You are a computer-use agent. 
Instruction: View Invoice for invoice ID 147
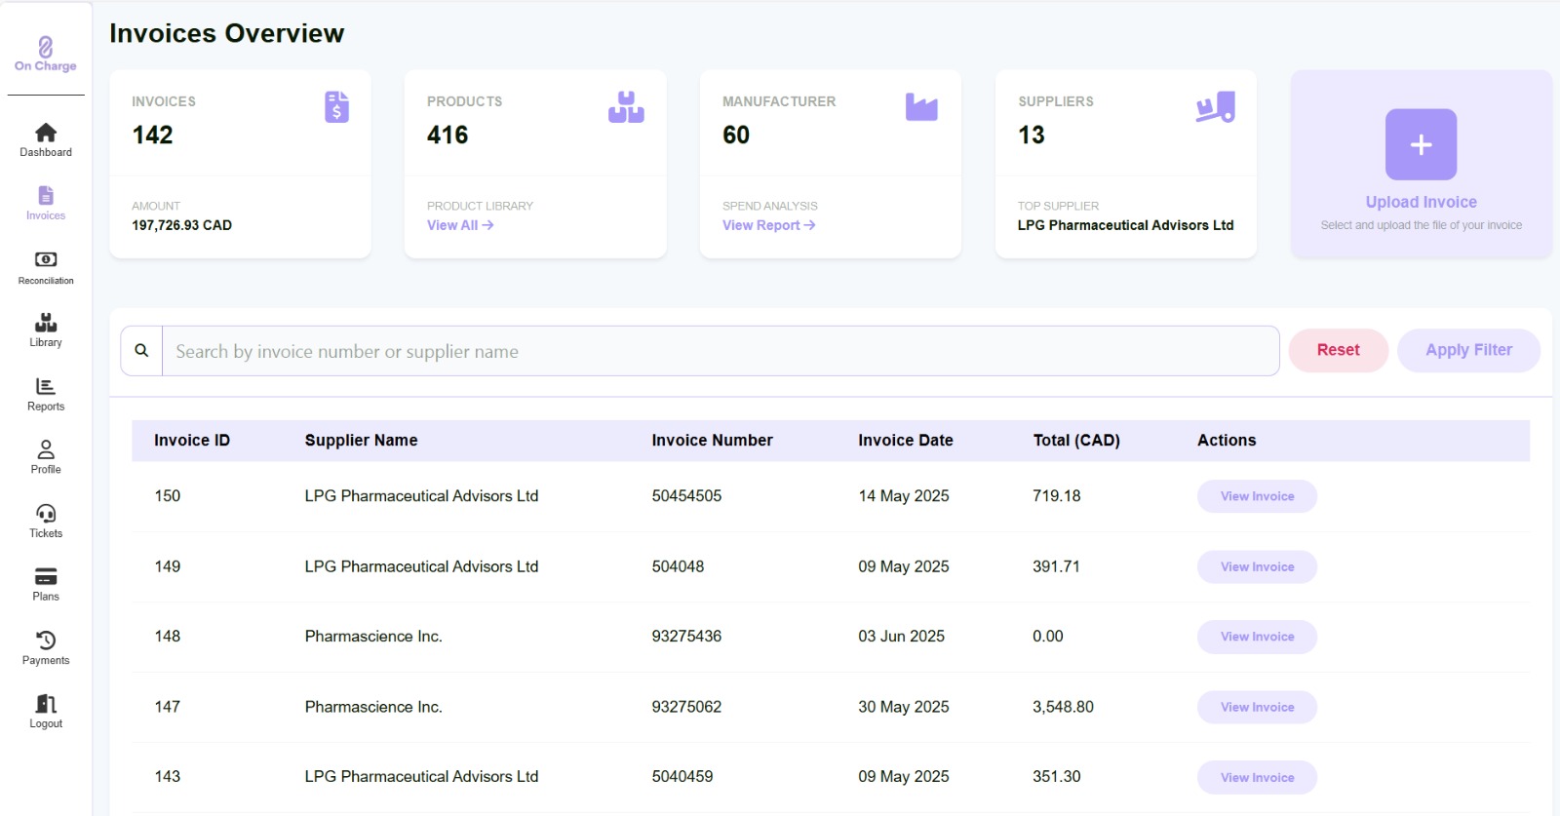[1258, 707]
